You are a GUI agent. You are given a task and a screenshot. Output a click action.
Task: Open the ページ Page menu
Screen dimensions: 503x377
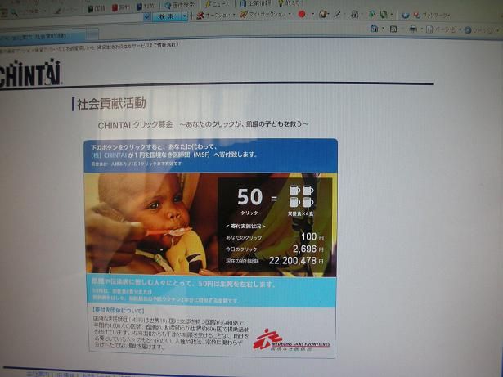coord(442,29)
